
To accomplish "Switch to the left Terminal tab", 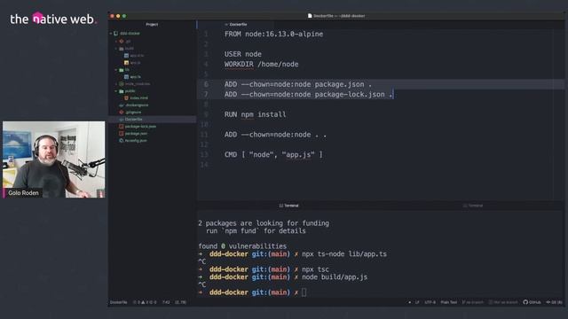I will pyautogui.click(x=288, y=206).
